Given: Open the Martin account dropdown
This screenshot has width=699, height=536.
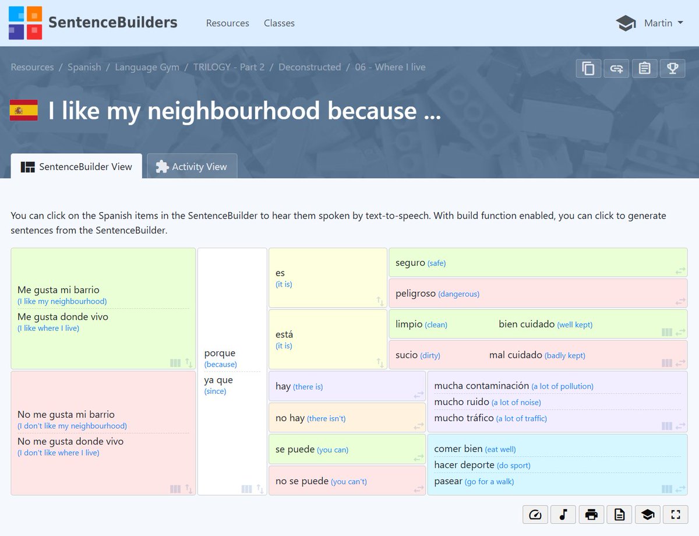Looking at the screenshot, I should 658,23.
